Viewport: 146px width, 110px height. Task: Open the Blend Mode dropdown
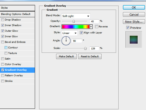click(76, 16)
